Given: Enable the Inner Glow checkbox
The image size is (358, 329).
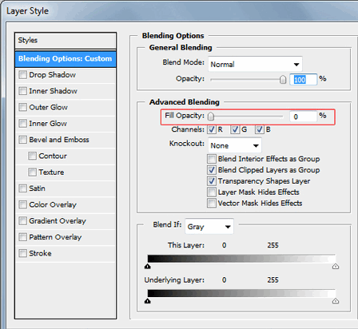Looking at the screenshot, I should 22,124.
